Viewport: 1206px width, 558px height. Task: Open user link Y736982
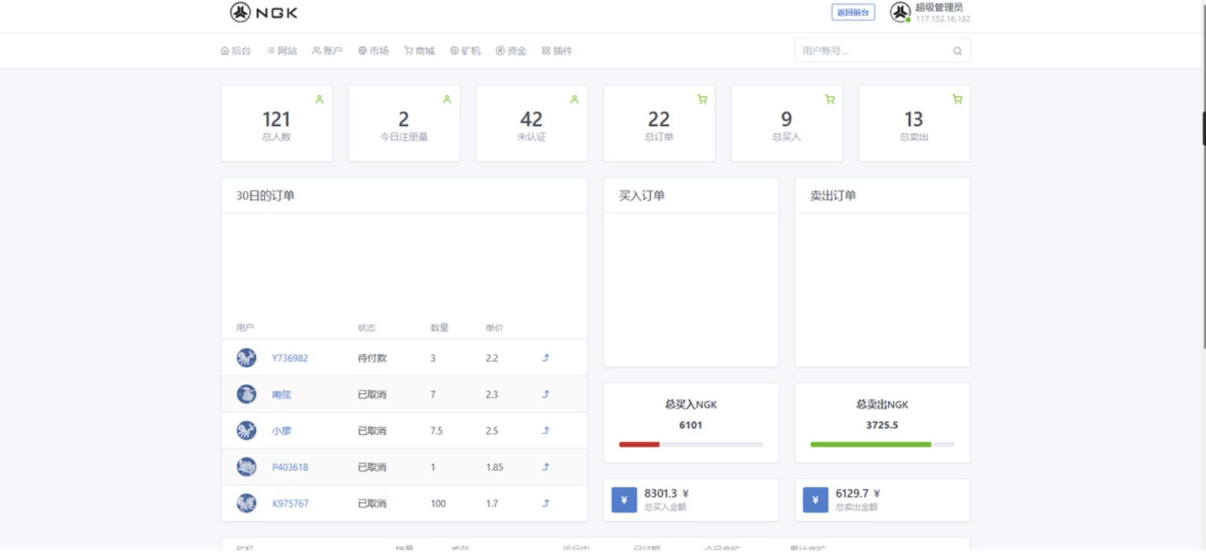290,358
